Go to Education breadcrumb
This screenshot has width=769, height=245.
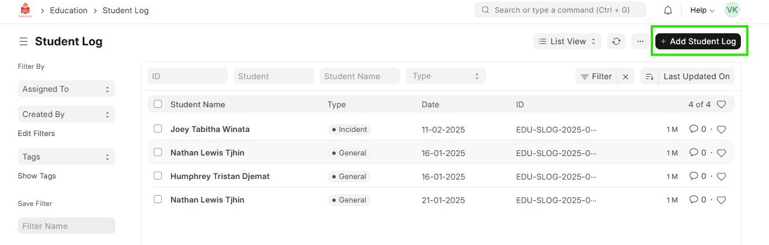(69, 10)
